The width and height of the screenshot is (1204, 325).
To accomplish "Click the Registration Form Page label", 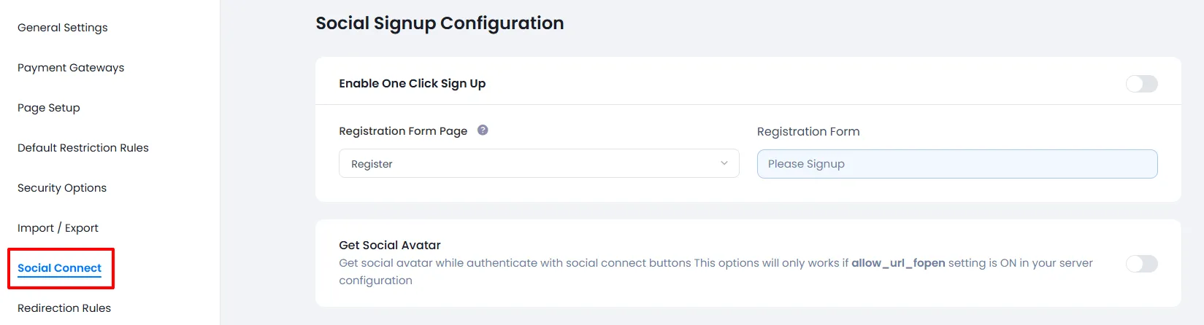I will click(403, 131).
